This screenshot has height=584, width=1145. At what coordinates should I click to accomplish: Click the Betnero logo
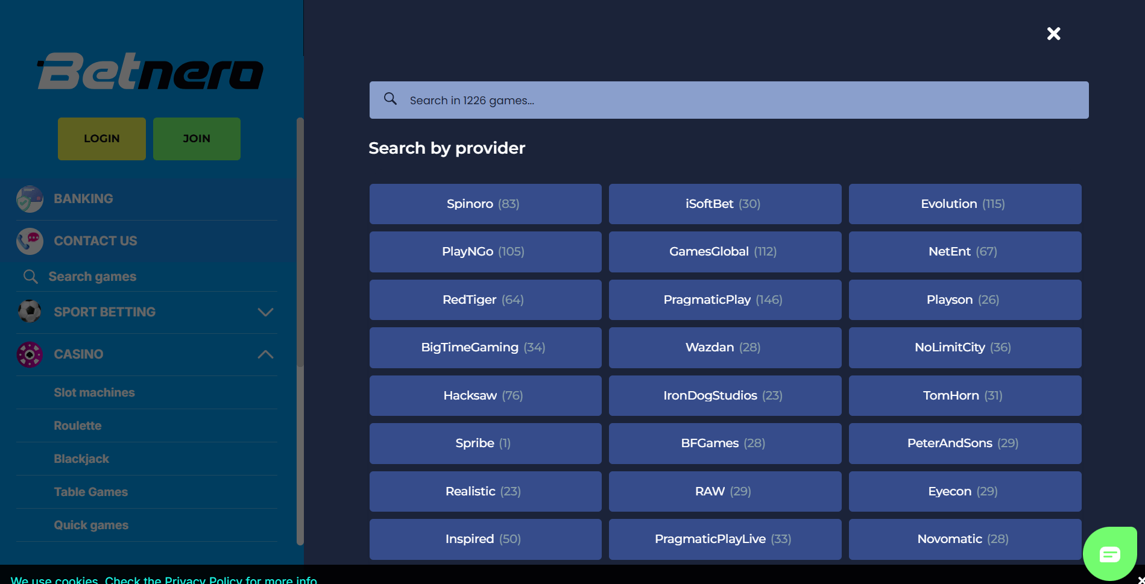pyautogui.click(x=151, y=71)
